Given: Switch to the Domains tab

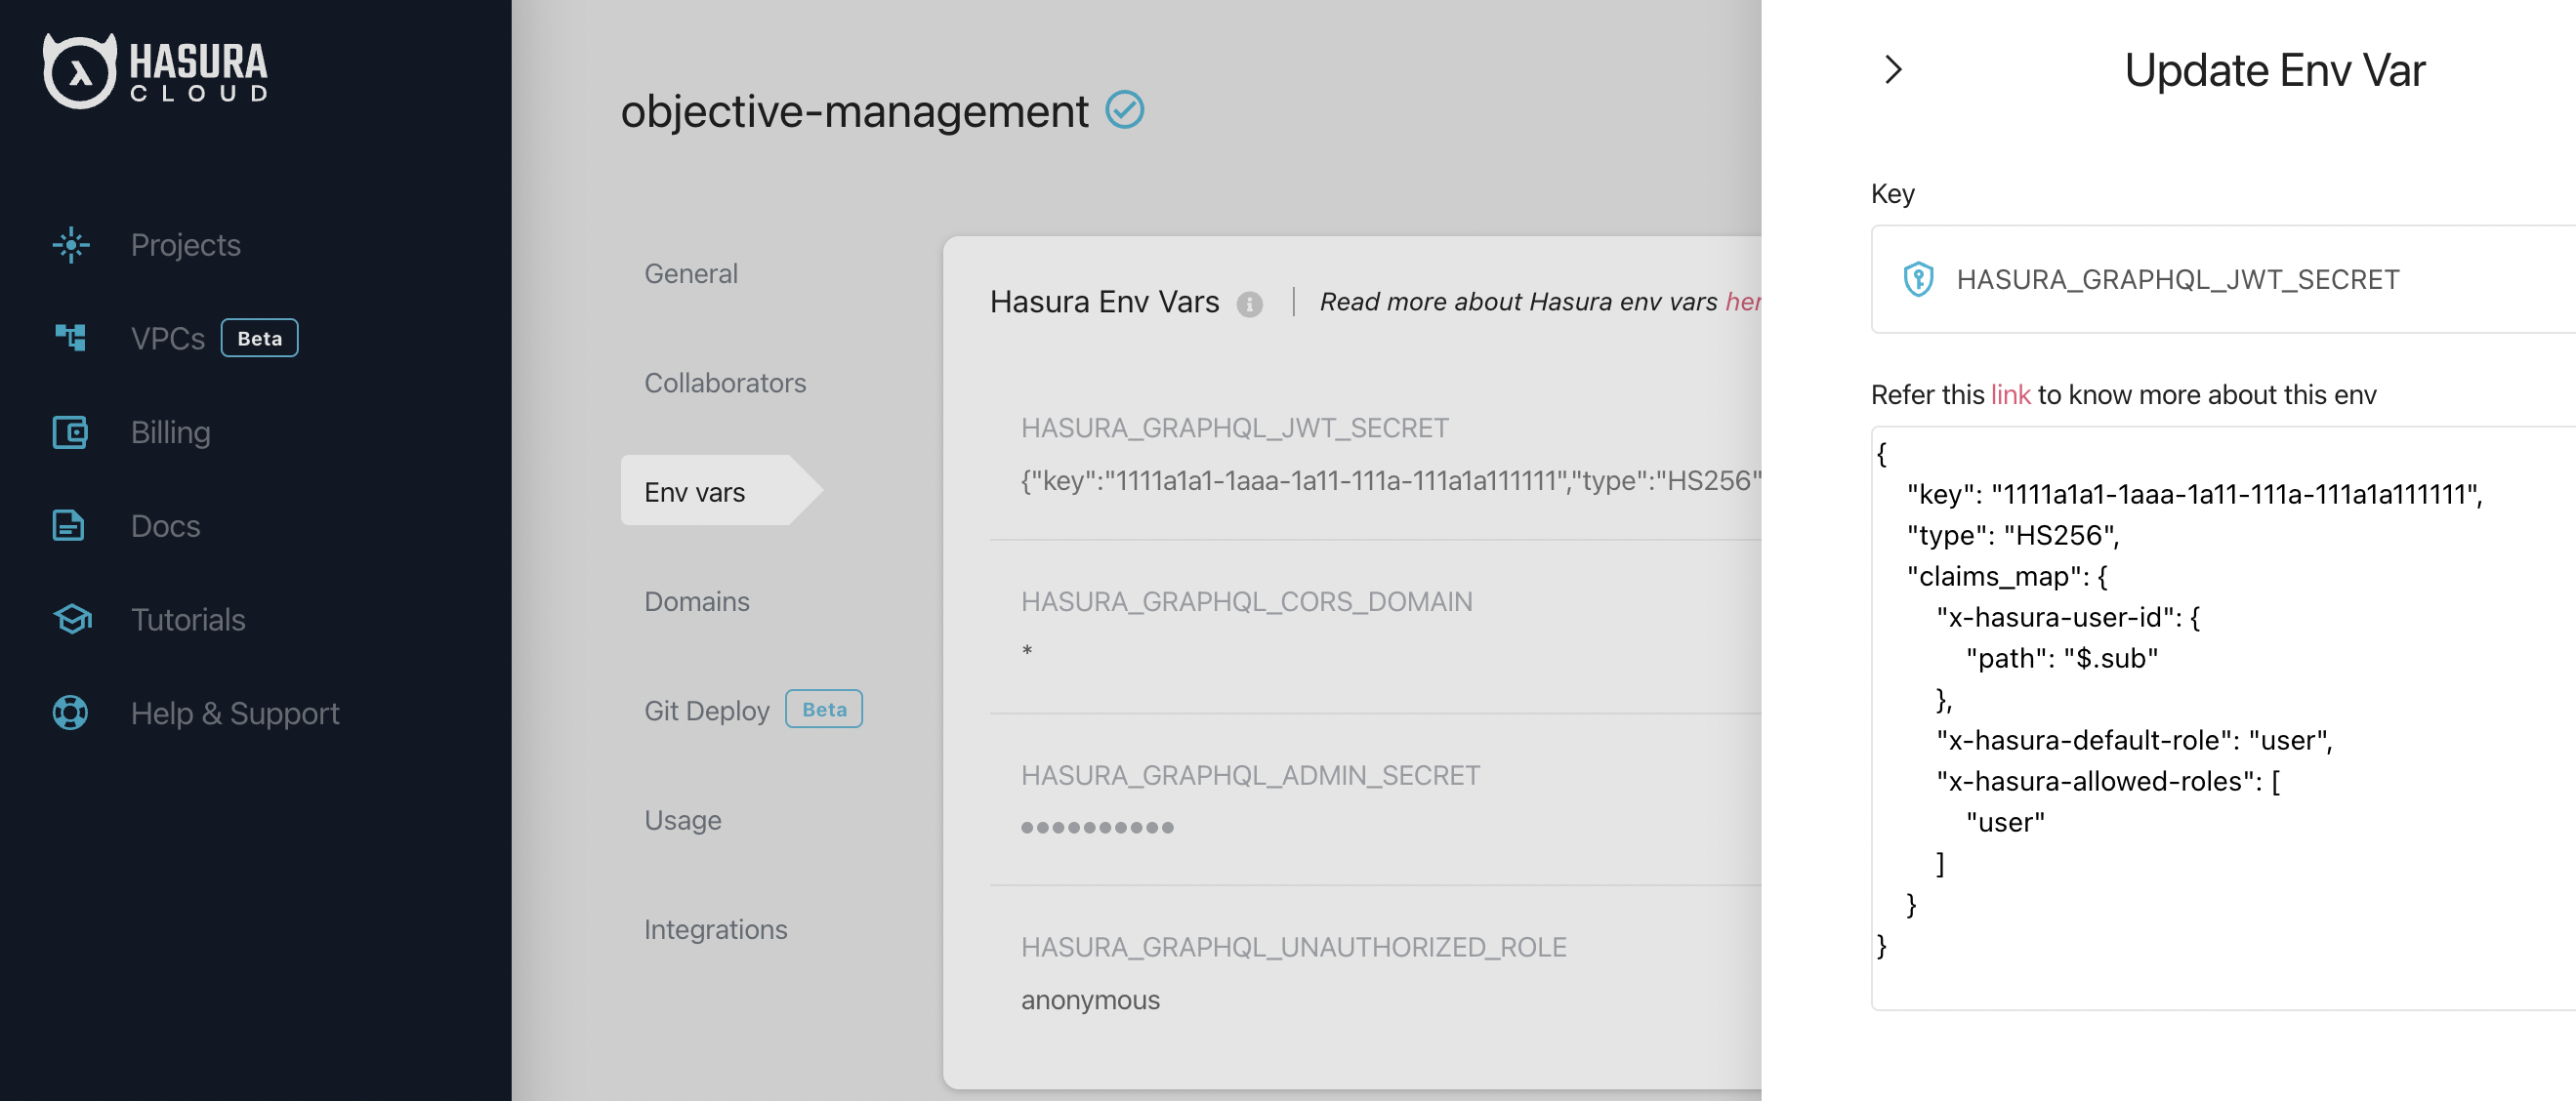Looking at the screenshot, I should click(x=697, y=601).
